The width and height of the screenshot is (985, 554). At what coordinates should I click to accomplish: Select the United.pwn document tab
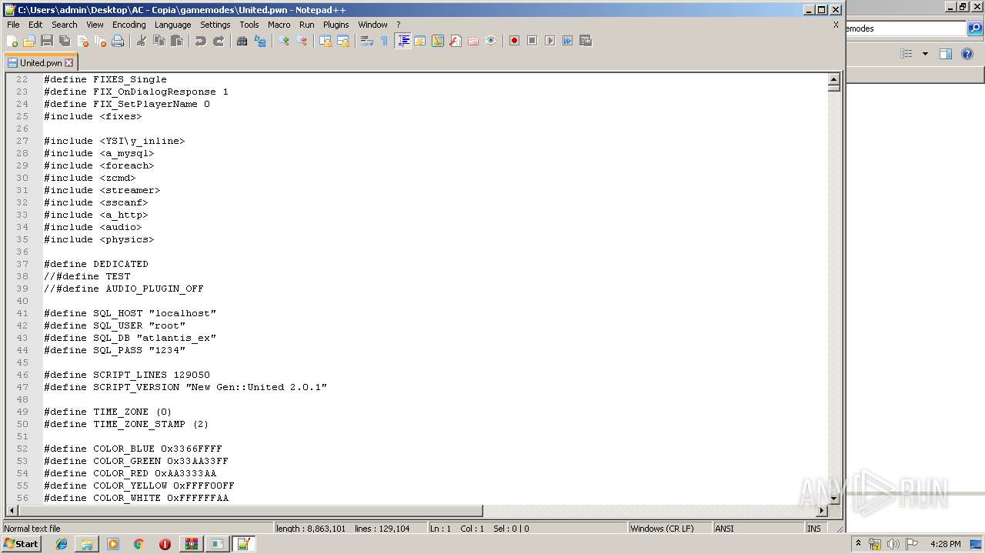click(40, 63)
